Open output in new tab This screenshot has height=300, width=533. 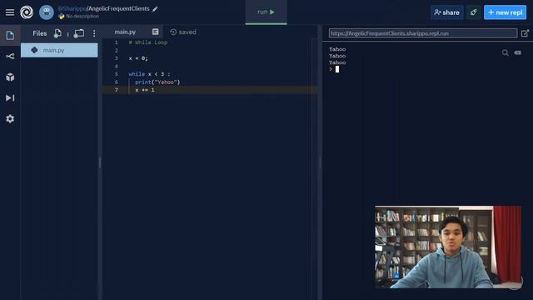(x=525, y=33)
